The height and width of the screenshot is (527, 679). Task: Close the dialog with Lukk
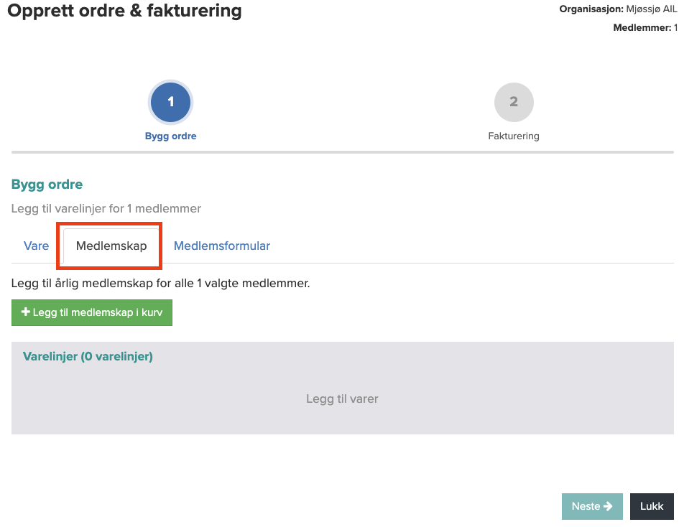point(652,506)
